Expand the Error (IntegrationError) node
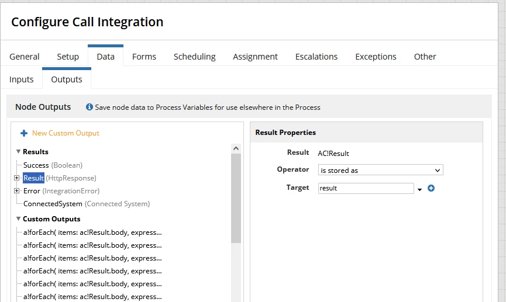The image size is (506, 302). (x=16, y=191)
